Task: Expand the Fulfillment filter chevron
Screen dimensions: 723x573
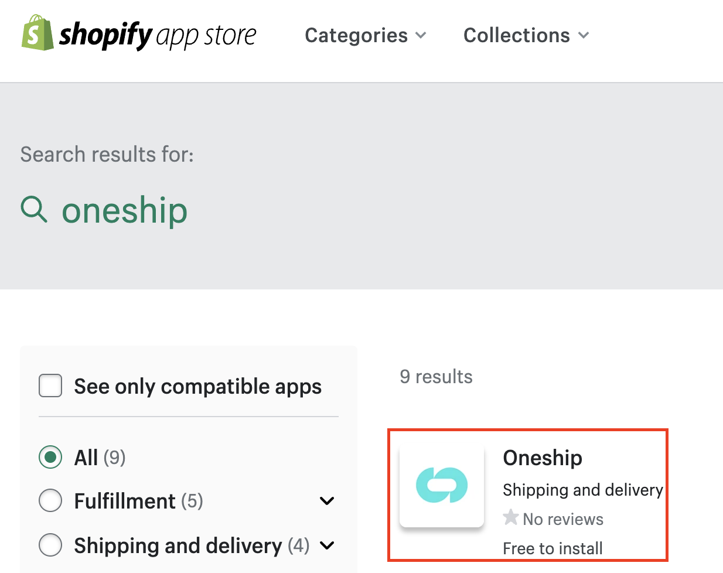Action: tap(327, 501)
